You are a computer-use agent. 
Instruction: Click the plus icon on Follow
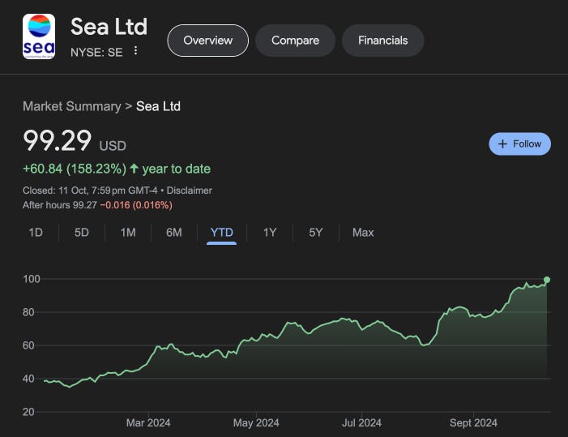coord(502,144)
